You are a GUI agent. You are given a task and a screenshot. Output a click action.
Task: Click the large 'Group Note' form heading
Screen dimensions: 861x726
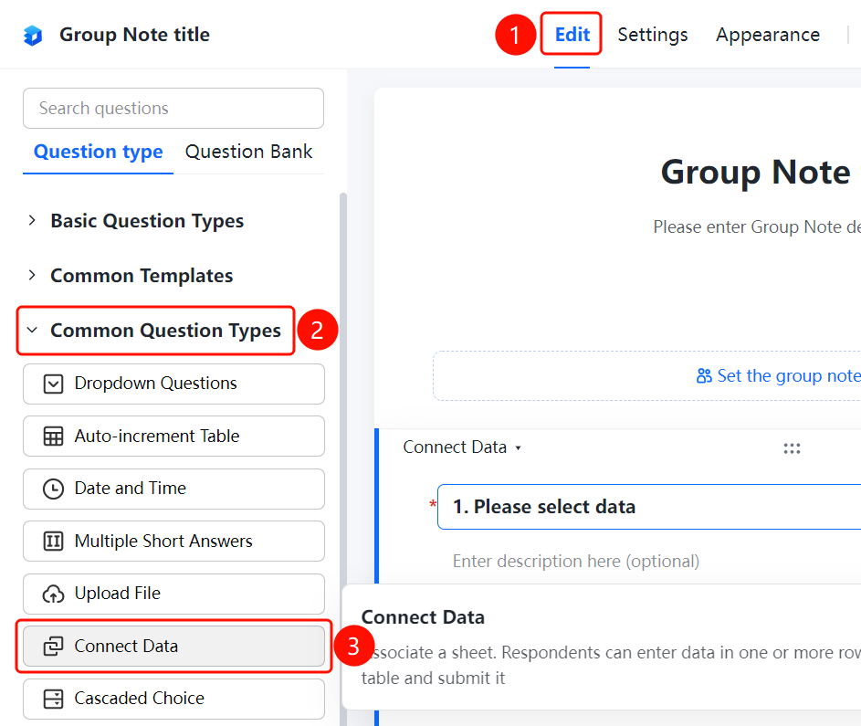click(x=756, y=173)
